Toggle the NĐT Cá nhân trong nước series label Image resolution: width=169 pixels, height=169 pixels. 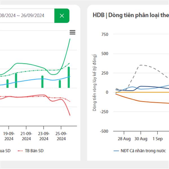[144, 151]
